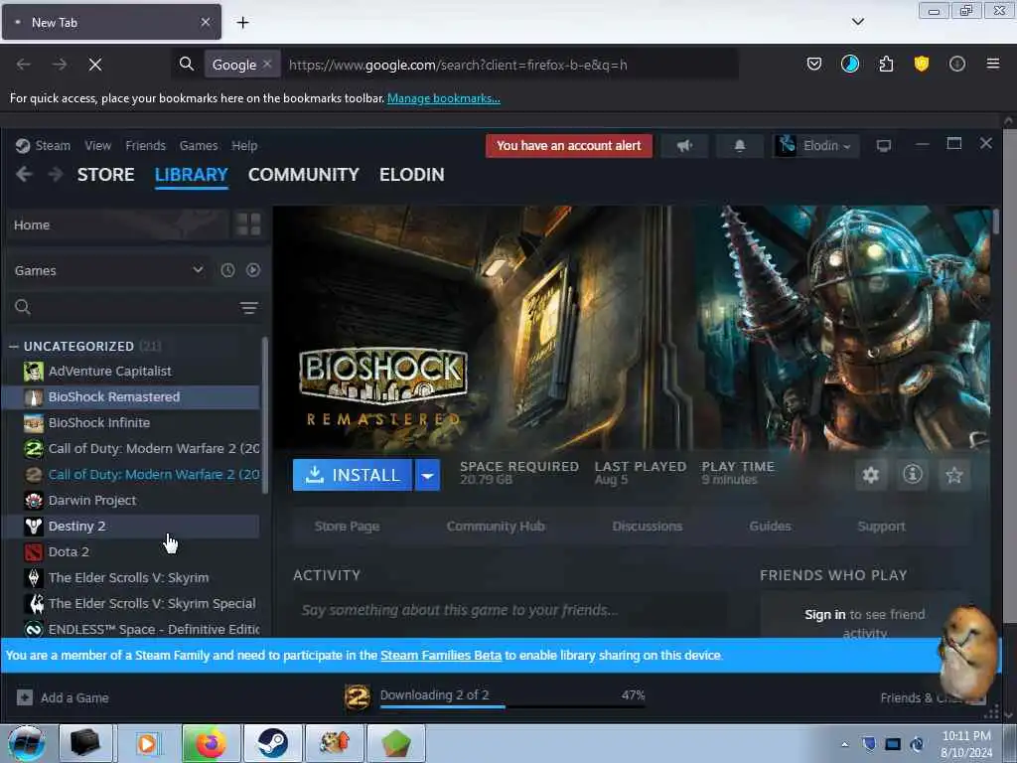Click Add a Game button
This screenshot has width=1017, height=763.
[63, 698]
